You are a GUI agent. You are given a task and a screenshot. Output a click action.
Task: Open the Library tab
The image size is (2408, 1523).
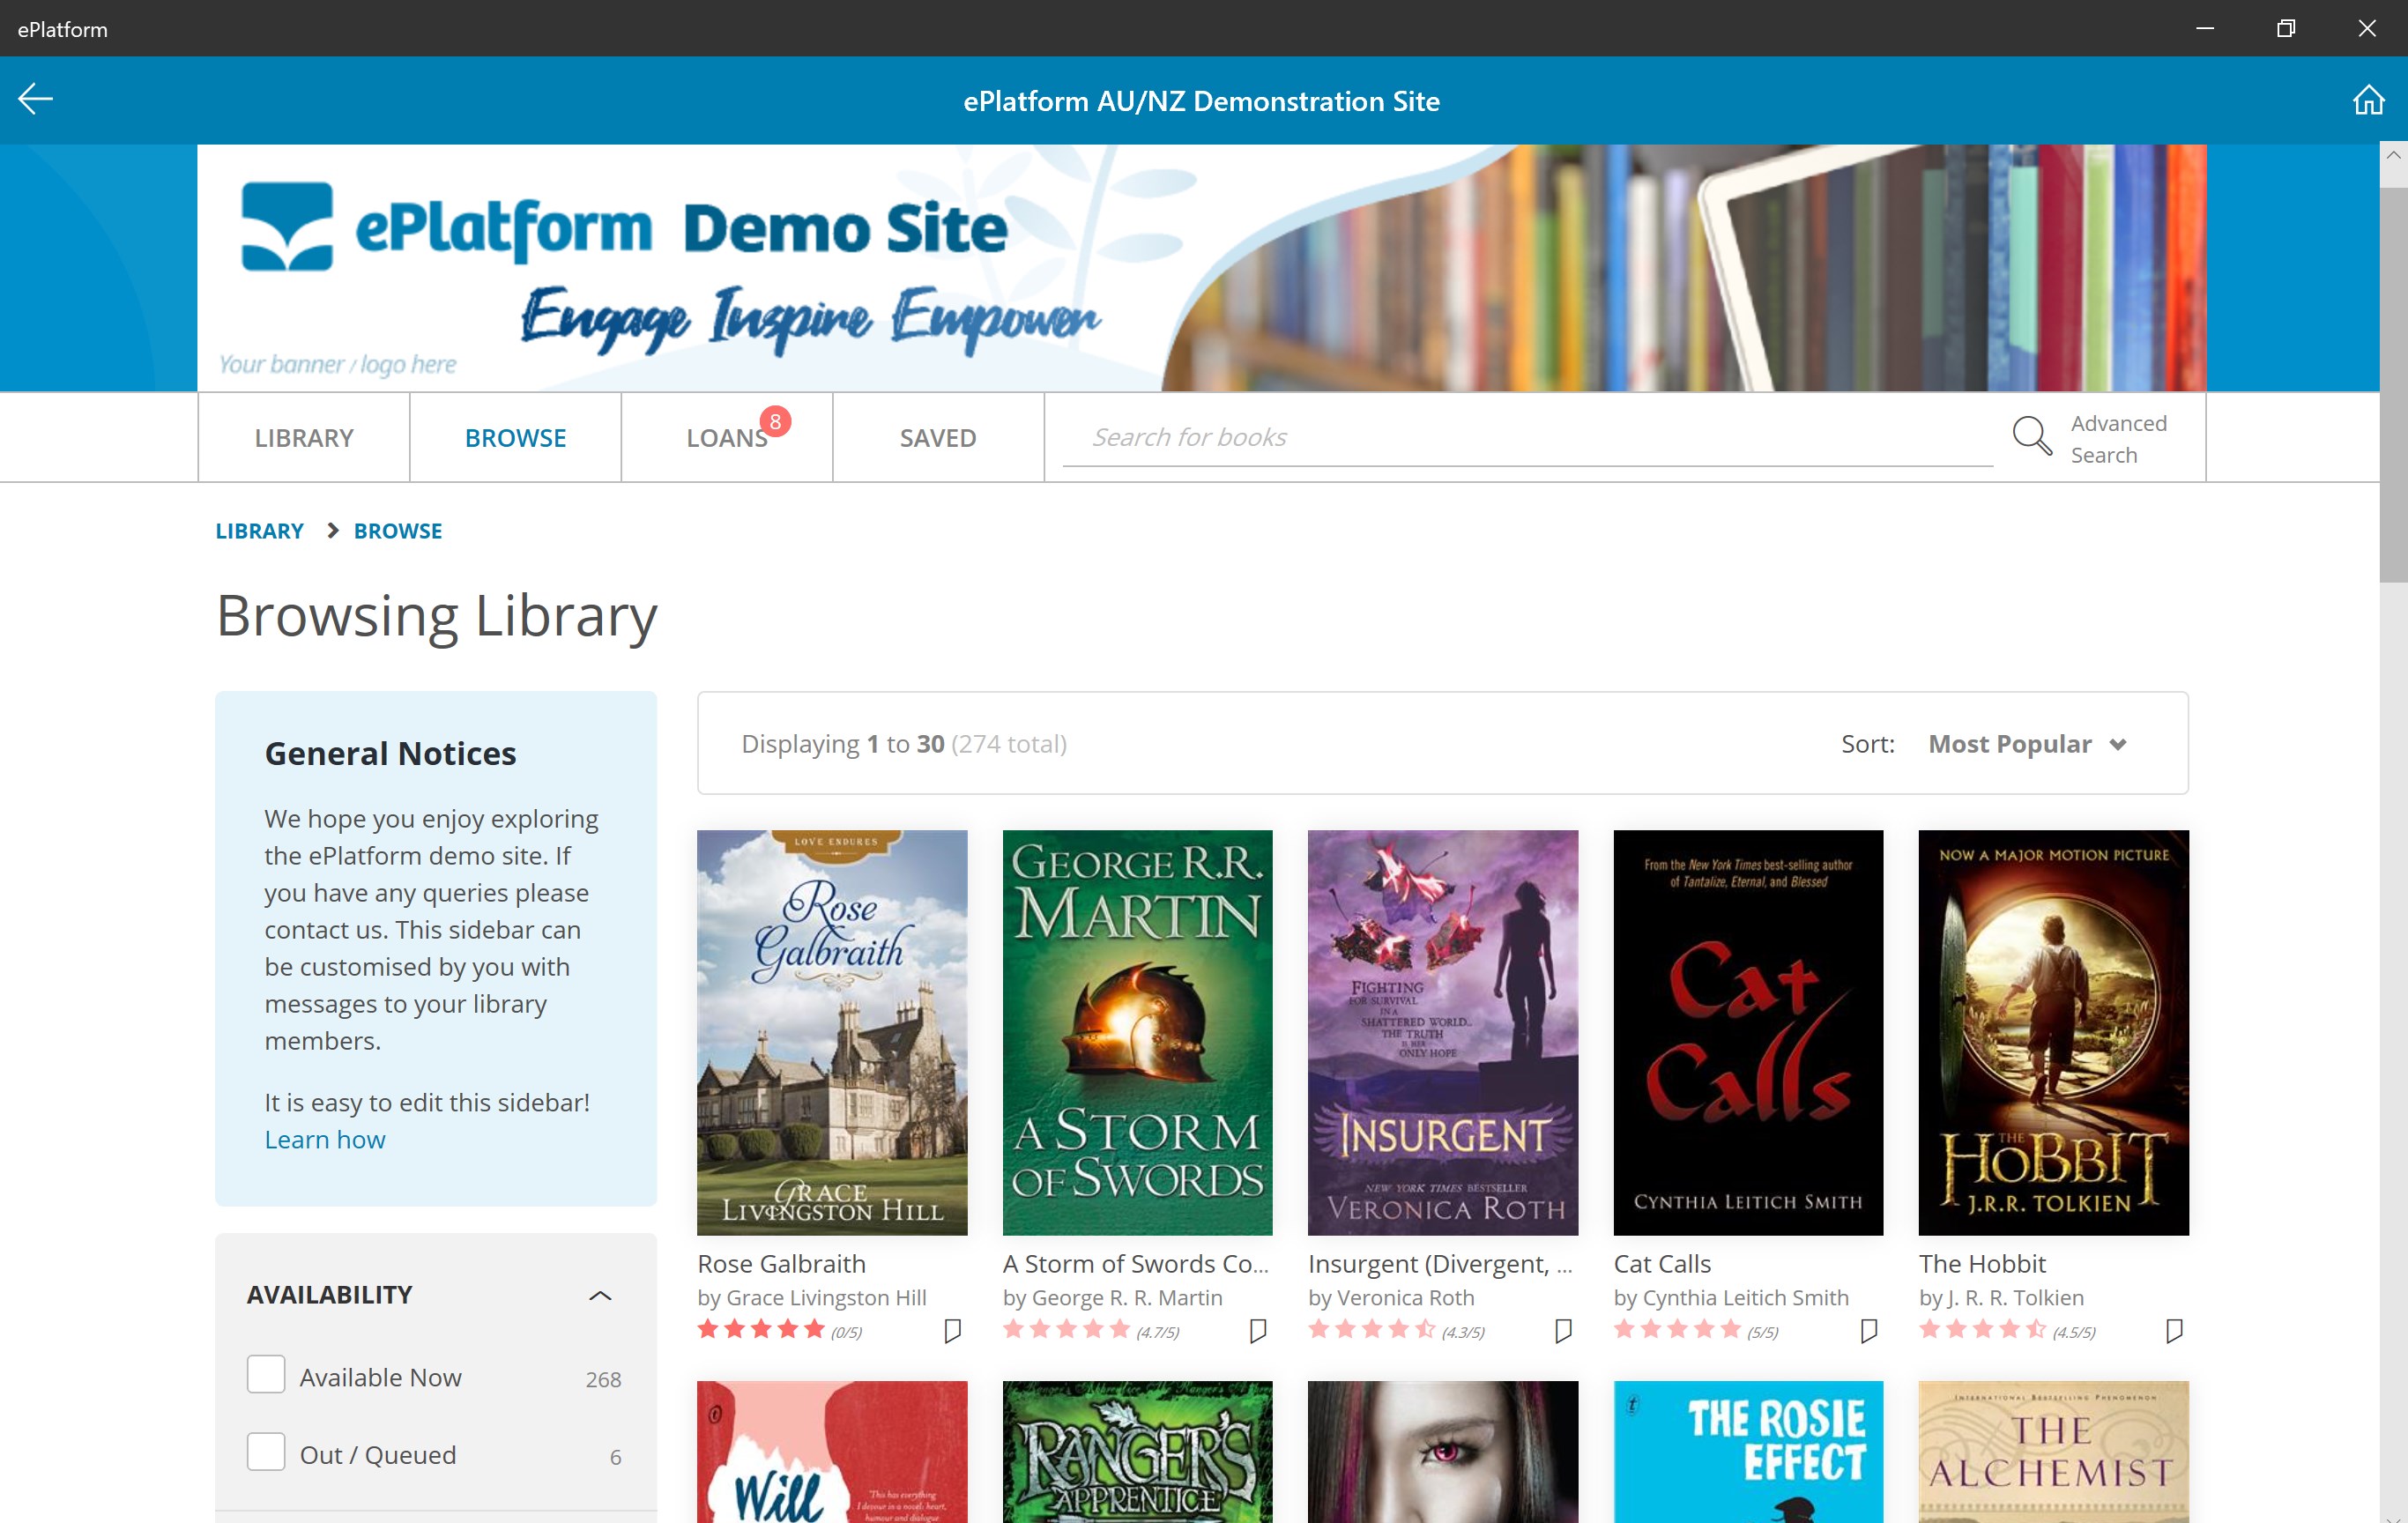[x=304, y=438]
